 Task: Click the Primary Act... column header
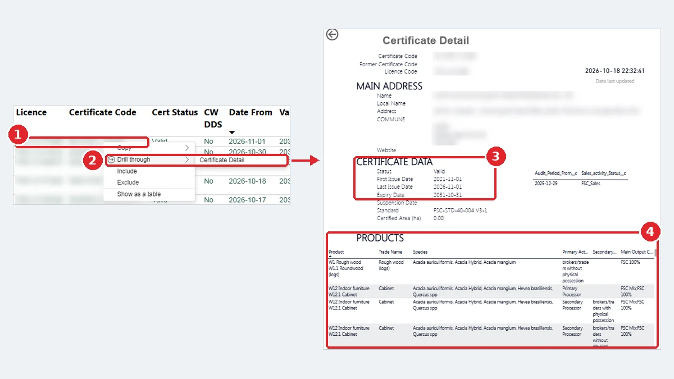click(575, 252)
